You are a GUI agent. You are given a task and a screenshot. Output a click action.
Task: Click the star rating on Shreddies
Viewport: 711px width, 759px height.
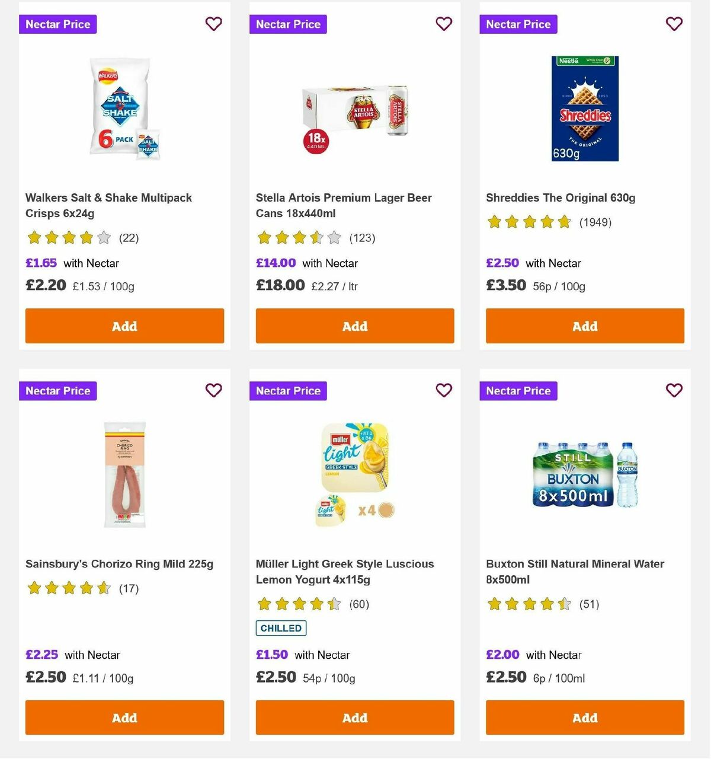529,222
